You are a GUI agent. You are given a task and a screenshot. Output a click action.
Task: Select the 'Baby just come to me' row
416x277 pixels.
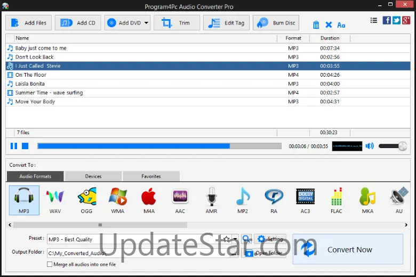tap(208, 48)
